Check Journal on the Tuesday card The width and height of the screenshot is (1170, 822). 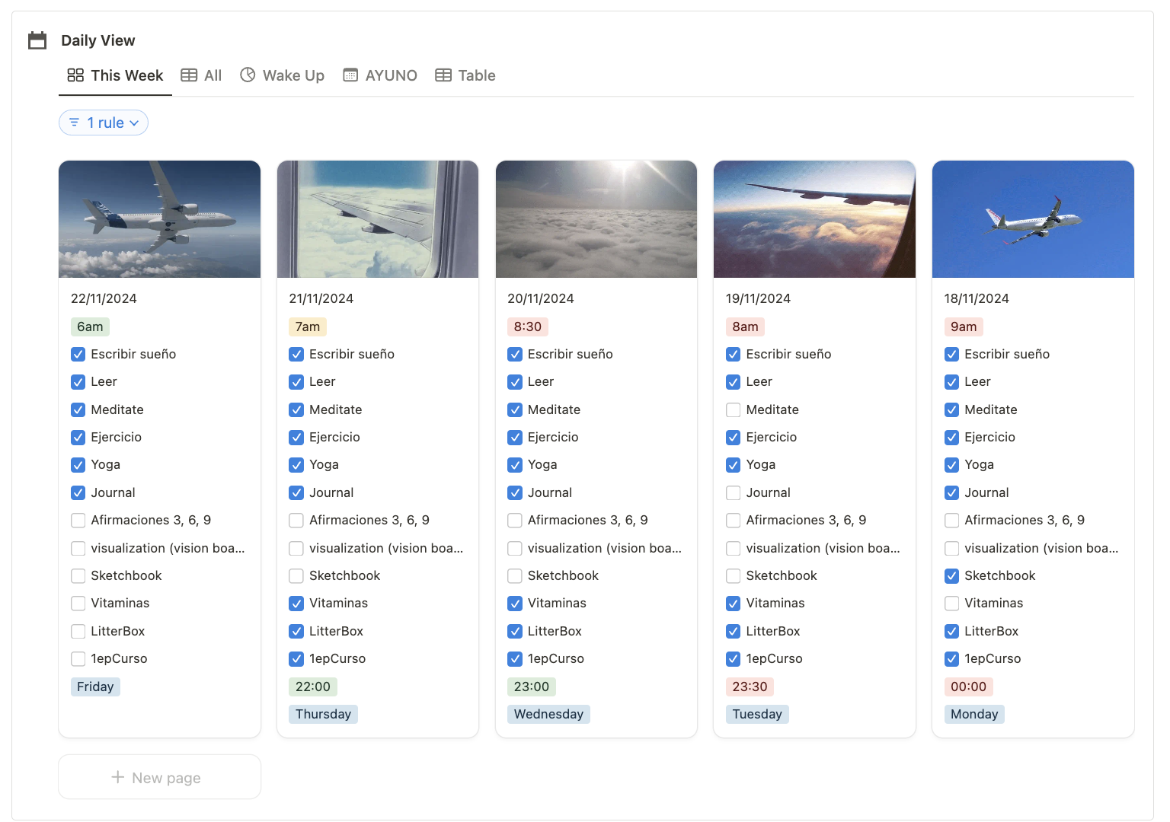[733, 493]
